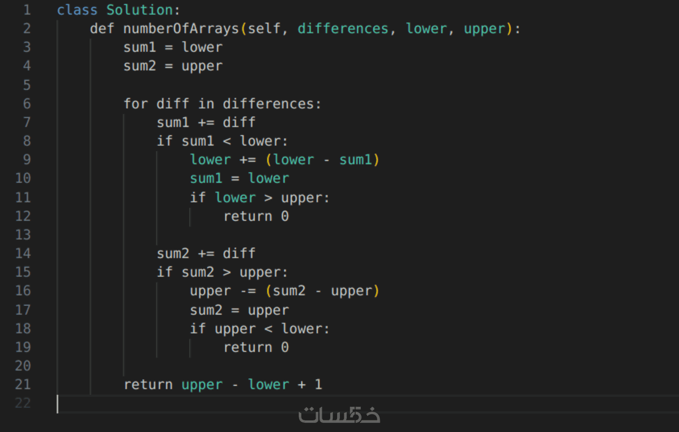Click the differences parameter in the method signature

tap(343, 28)
